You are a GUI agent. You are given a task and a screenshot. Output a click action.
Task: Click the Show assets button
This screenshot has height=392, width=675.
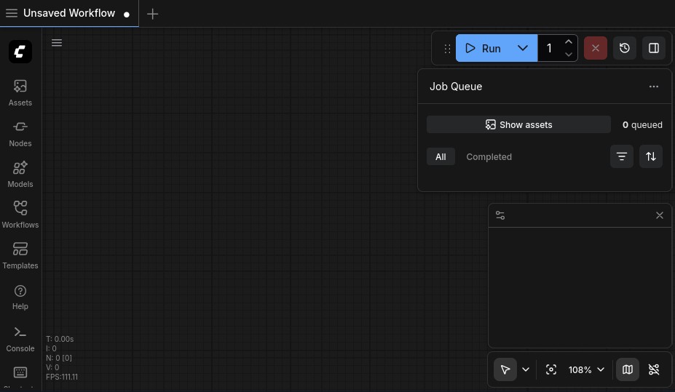click(x=518, y=124)
